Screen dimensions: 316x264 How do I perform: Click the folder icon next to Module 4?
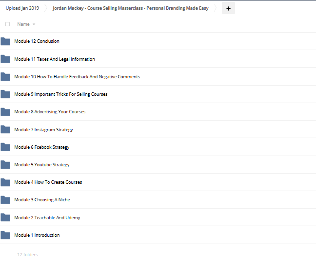coord(5,182)
